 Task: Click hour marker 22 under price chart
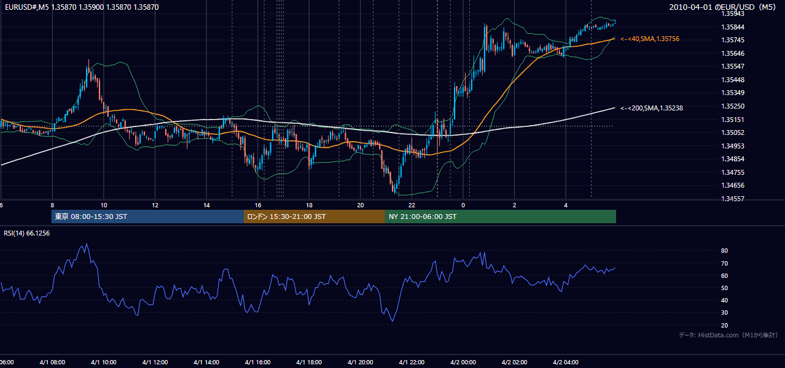click(412, 205)
